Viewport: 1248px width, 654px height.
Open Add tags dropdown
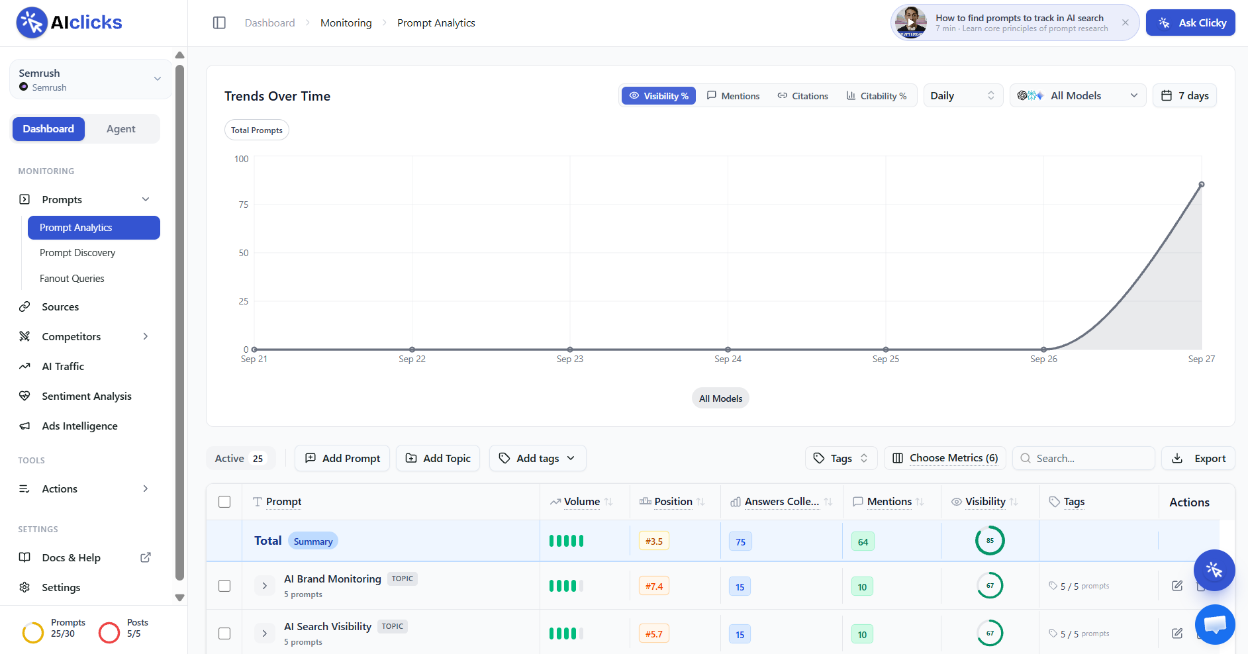538,459
